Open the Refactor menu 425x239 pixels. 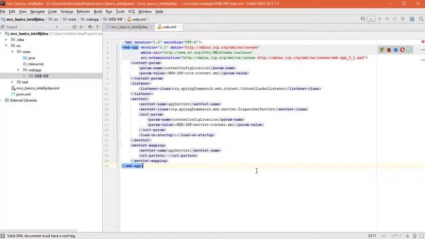click(x=83, y=12)
